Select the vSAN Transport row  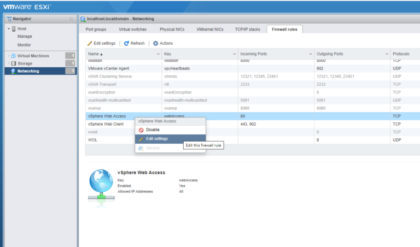point(253,84)
